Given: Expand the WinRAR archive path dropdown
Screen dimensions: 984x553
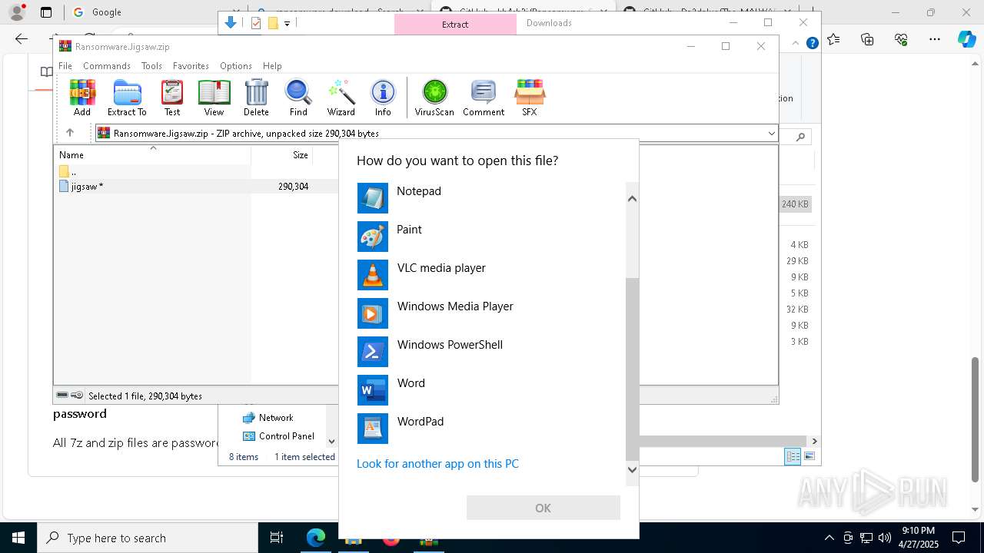Looking at the screenshot, I should point(771,134).
